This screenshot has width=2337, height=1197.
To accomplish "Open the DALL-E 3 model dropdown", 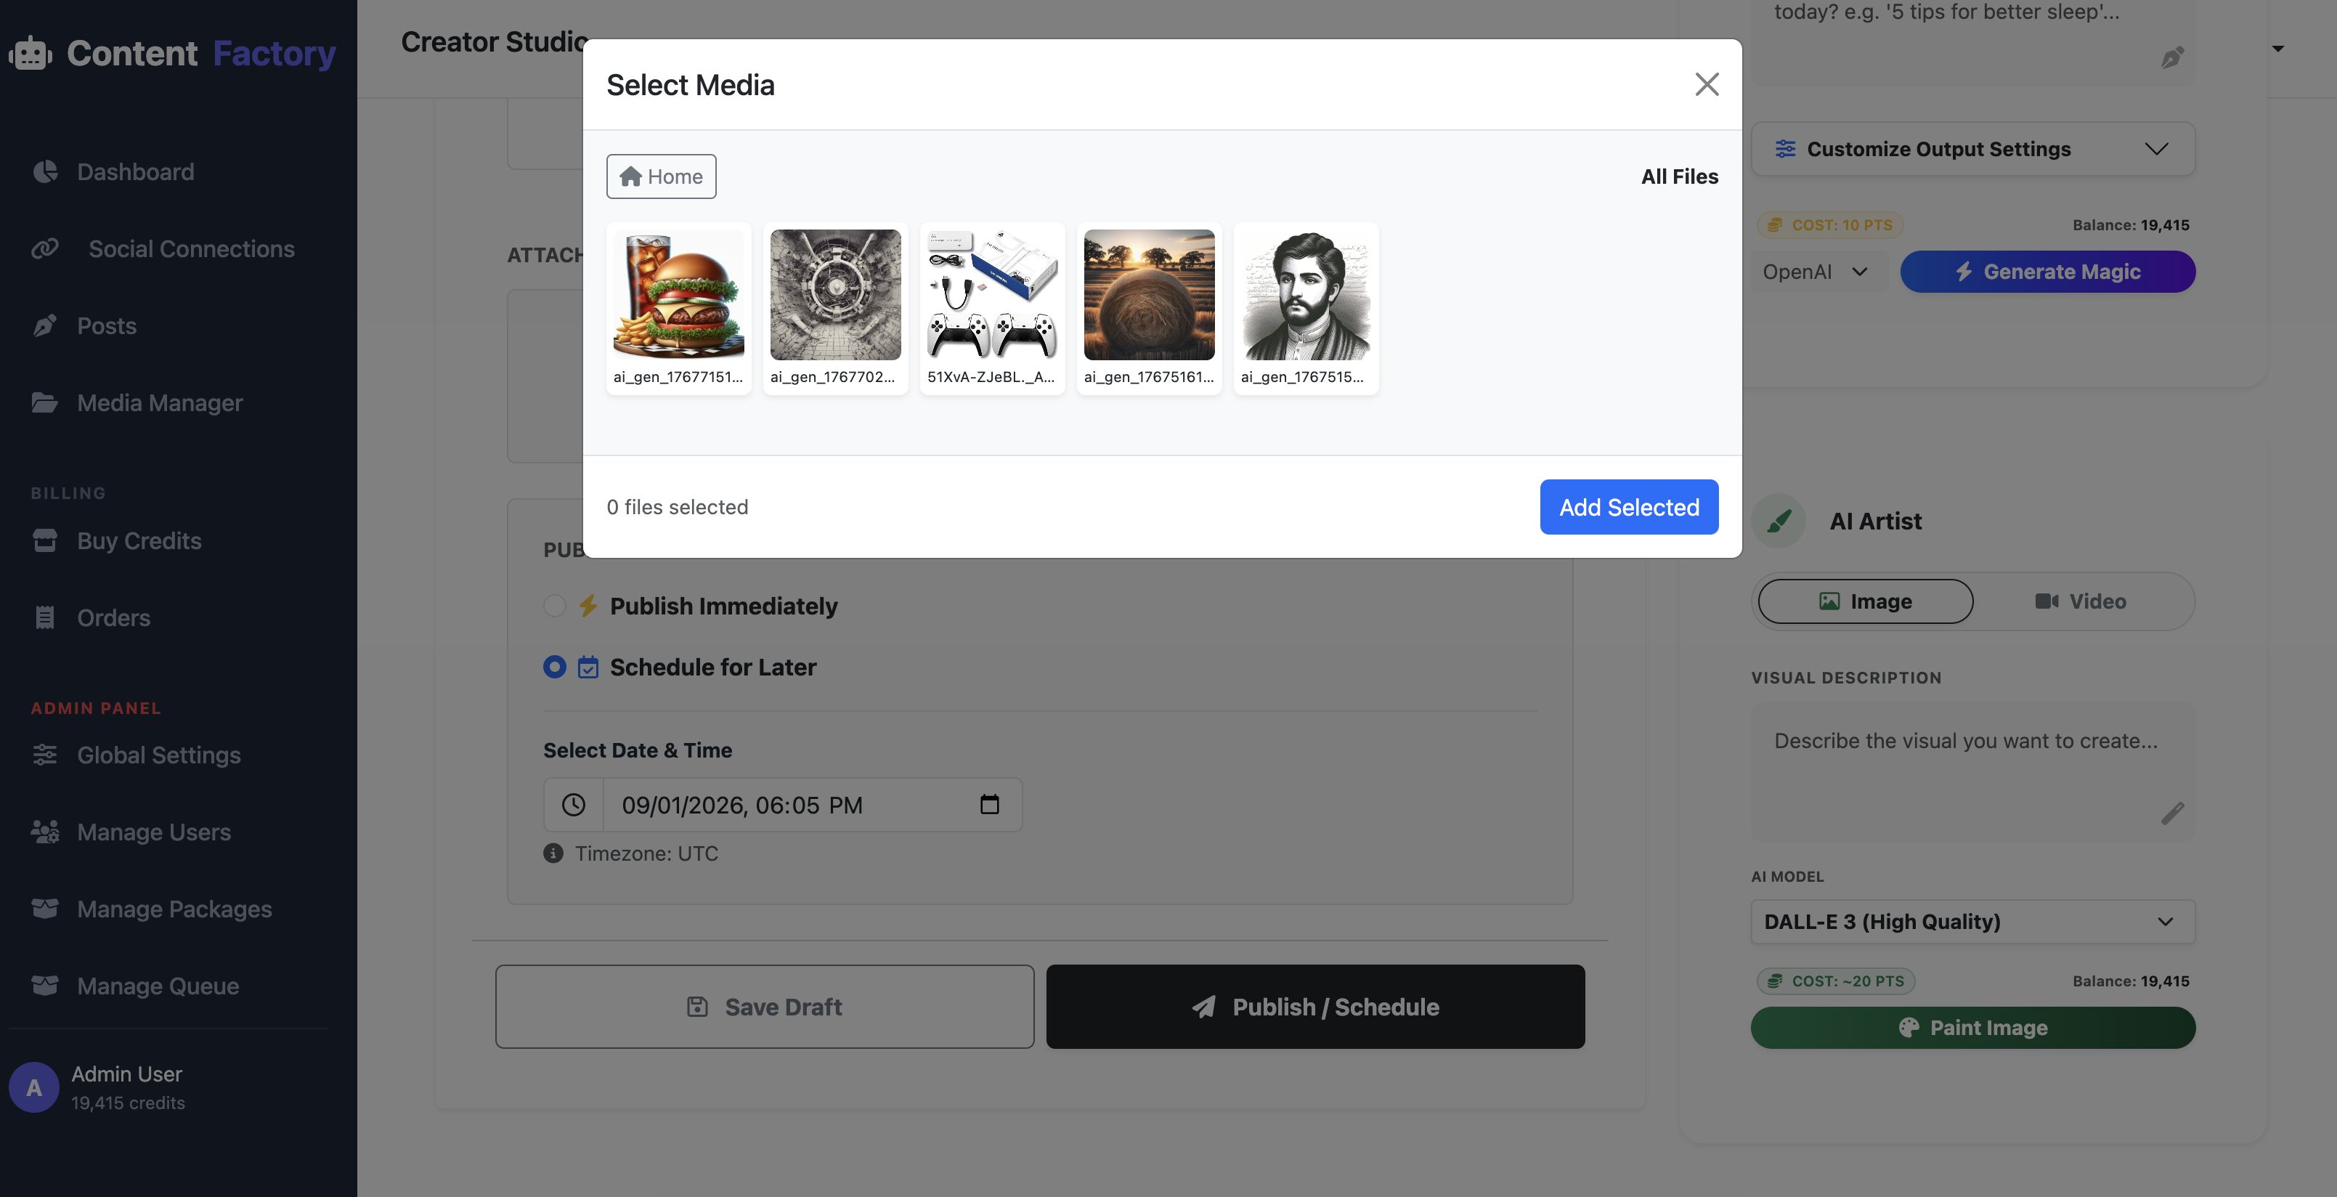I will (x=1972, y=921).
